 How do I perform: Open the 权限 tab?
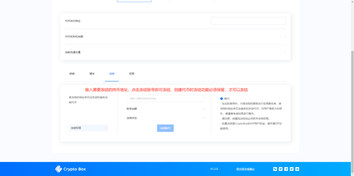click(x=132, y=74)
